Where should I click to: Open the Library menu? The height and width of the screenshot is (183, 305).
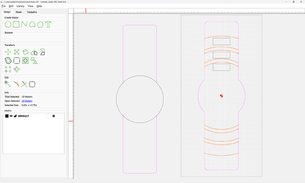(x=20, y=6)
